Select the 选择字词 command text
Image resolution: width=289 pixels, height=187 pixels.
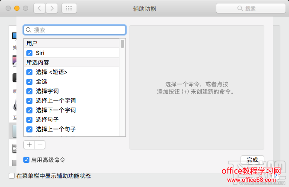pyautogui.click(x=47, y=91)
